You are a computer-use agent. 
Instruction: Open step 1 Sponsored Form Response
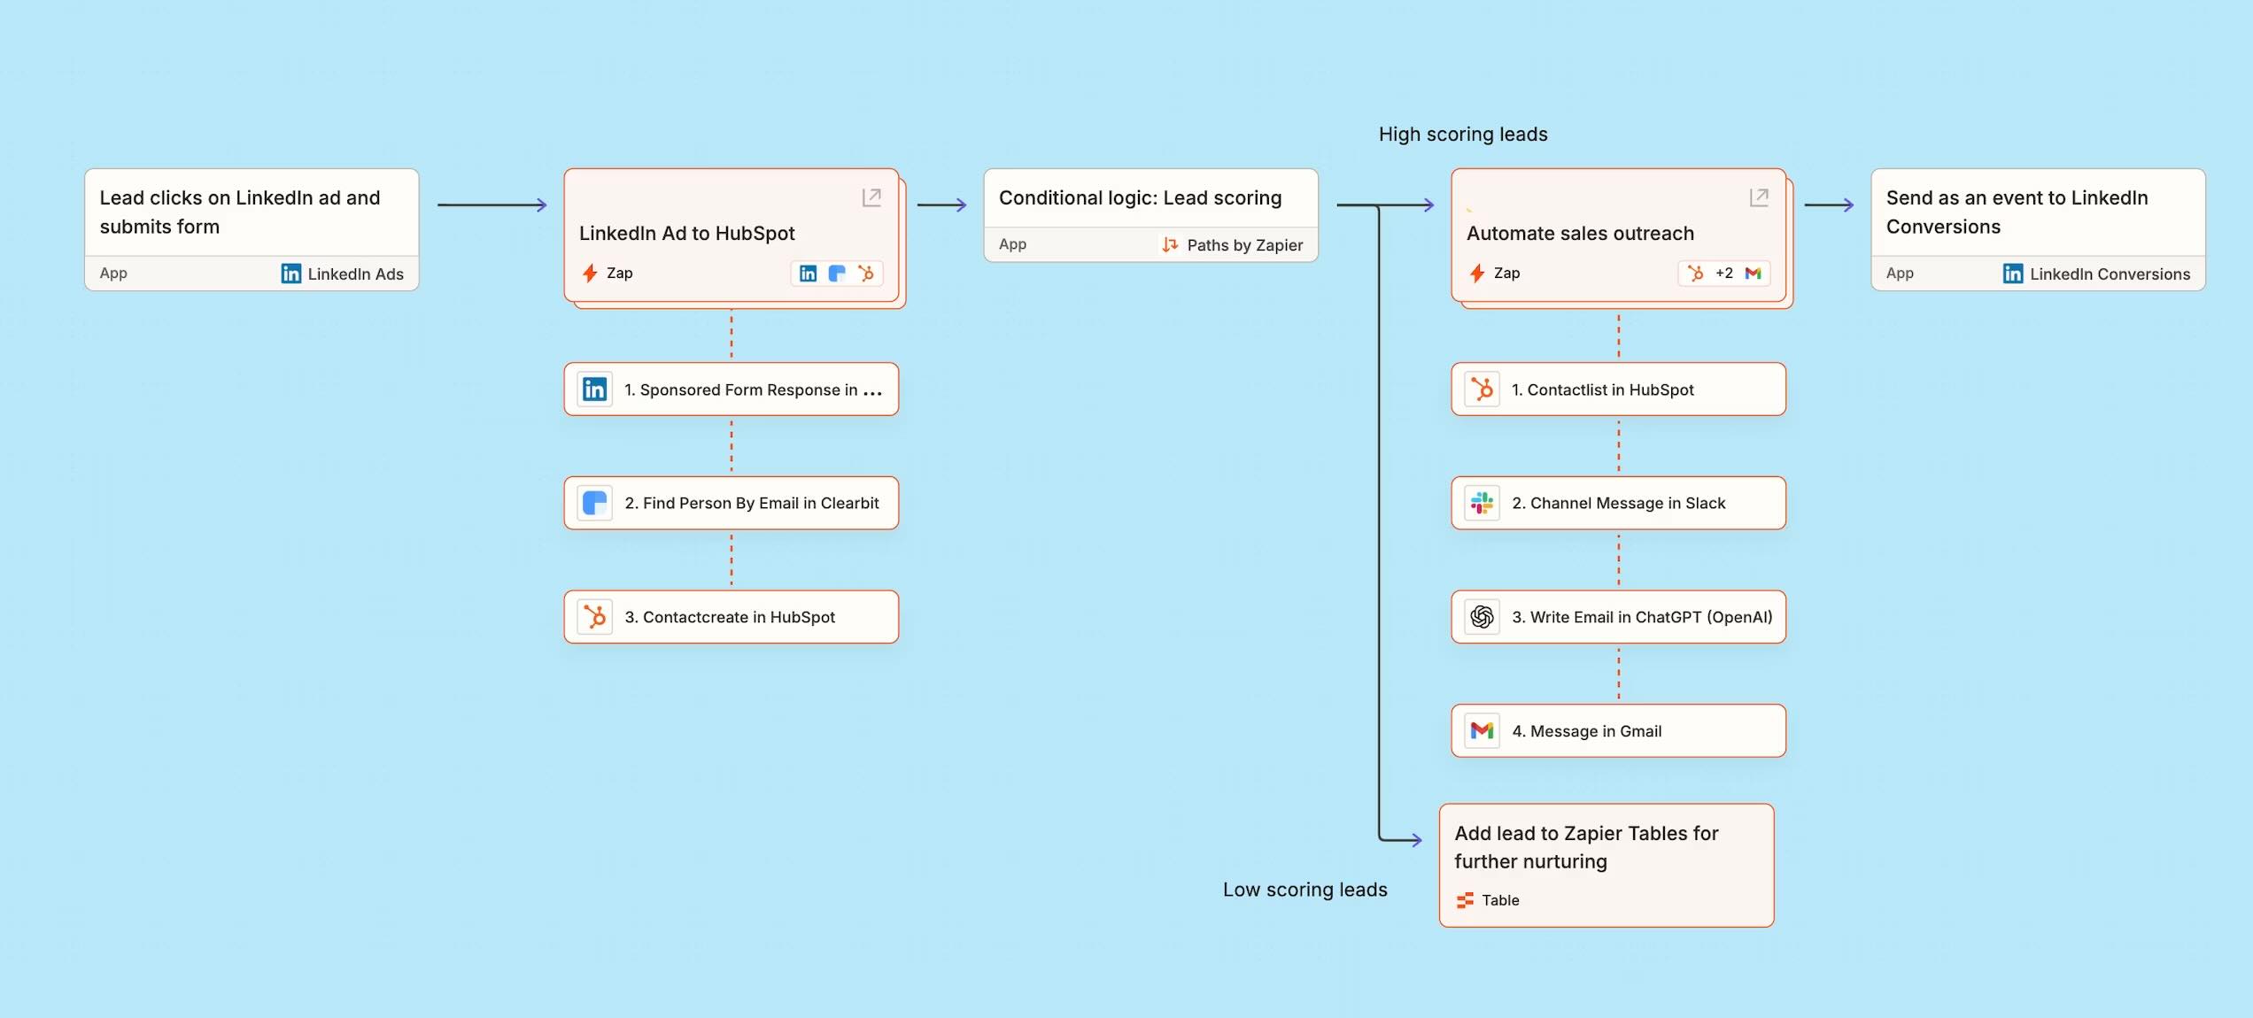click(x=732, y=389)
